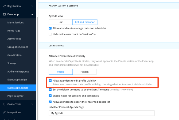This screenshot has height=120, width=179.
Task: Expand the Registration section chevron
Action: [x=32, y=6]
